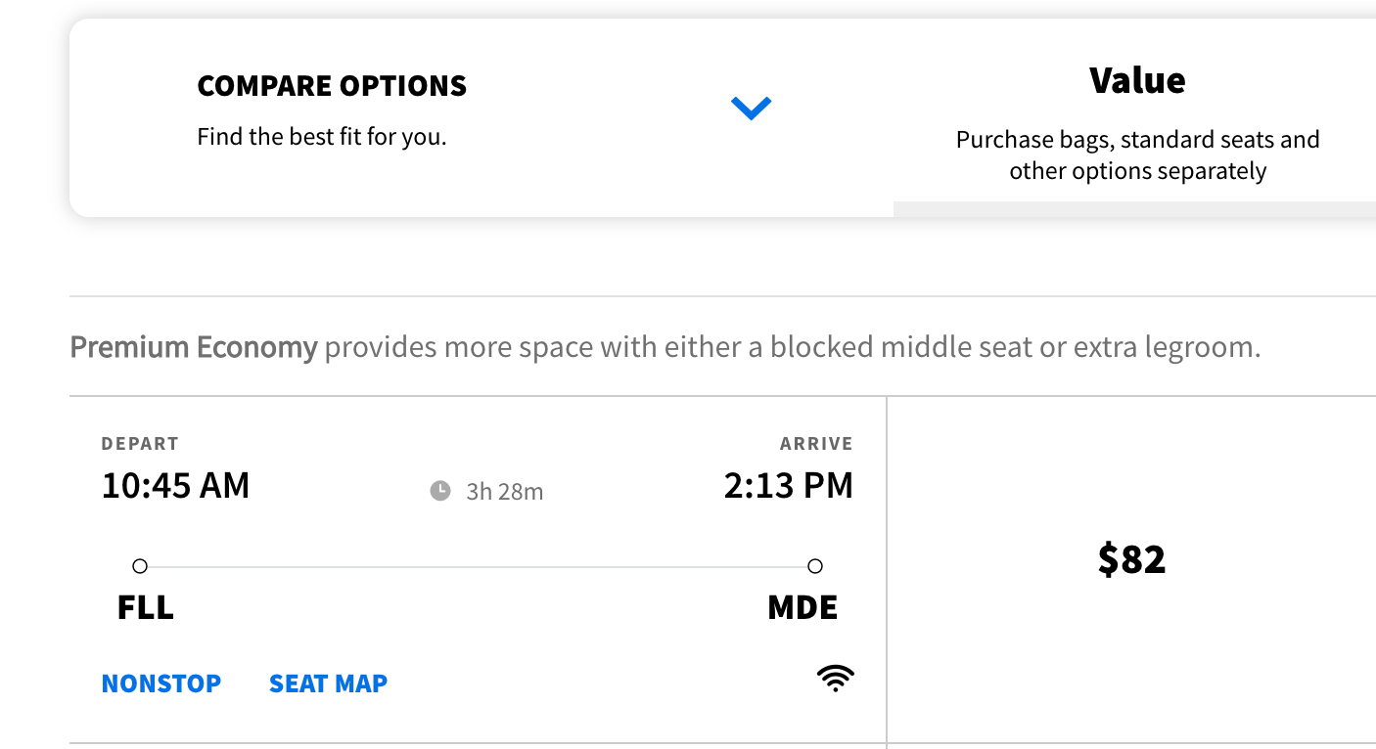Open the SEAT MAP for this flight
This screenshot has height=749, width=1376.
click(328, 683)
